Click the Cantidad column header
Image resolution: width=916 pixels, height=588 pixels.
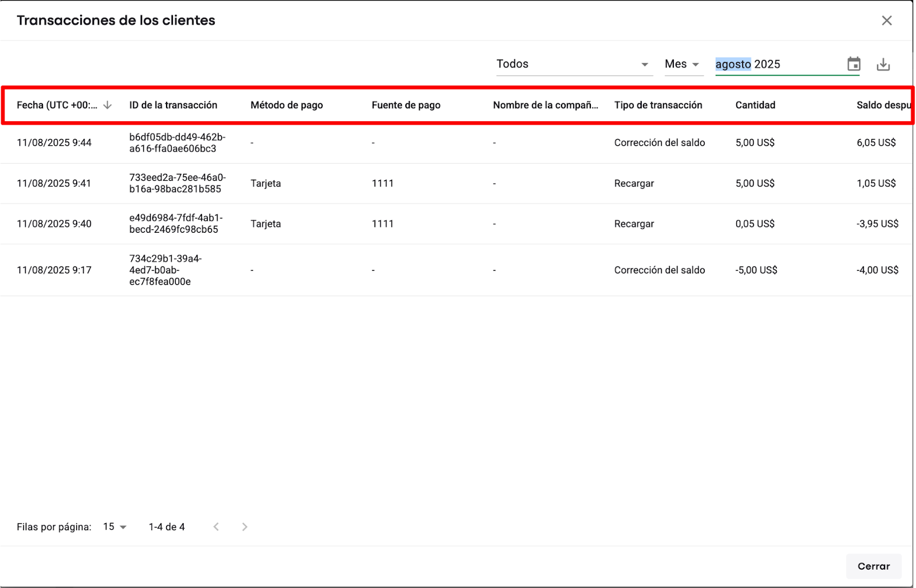click(x=755, y=105)
